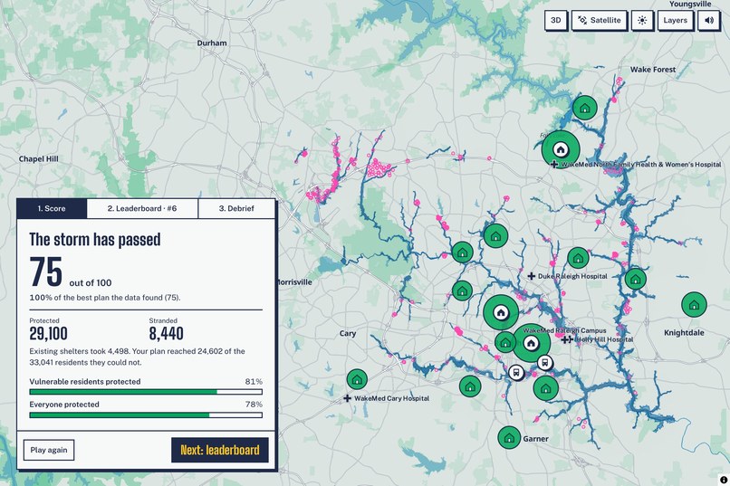The height and width of the screenshot is (486, 730).
Task: Click the Wake Forest map label
Action: click(653, 70)
